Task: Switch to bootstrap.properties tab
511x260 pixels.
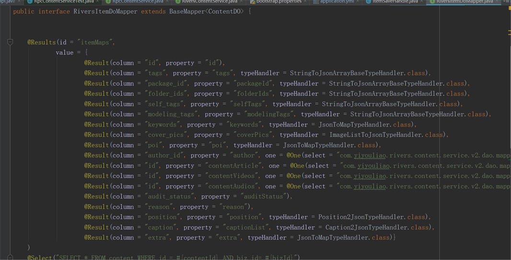Action: [279, 2]
